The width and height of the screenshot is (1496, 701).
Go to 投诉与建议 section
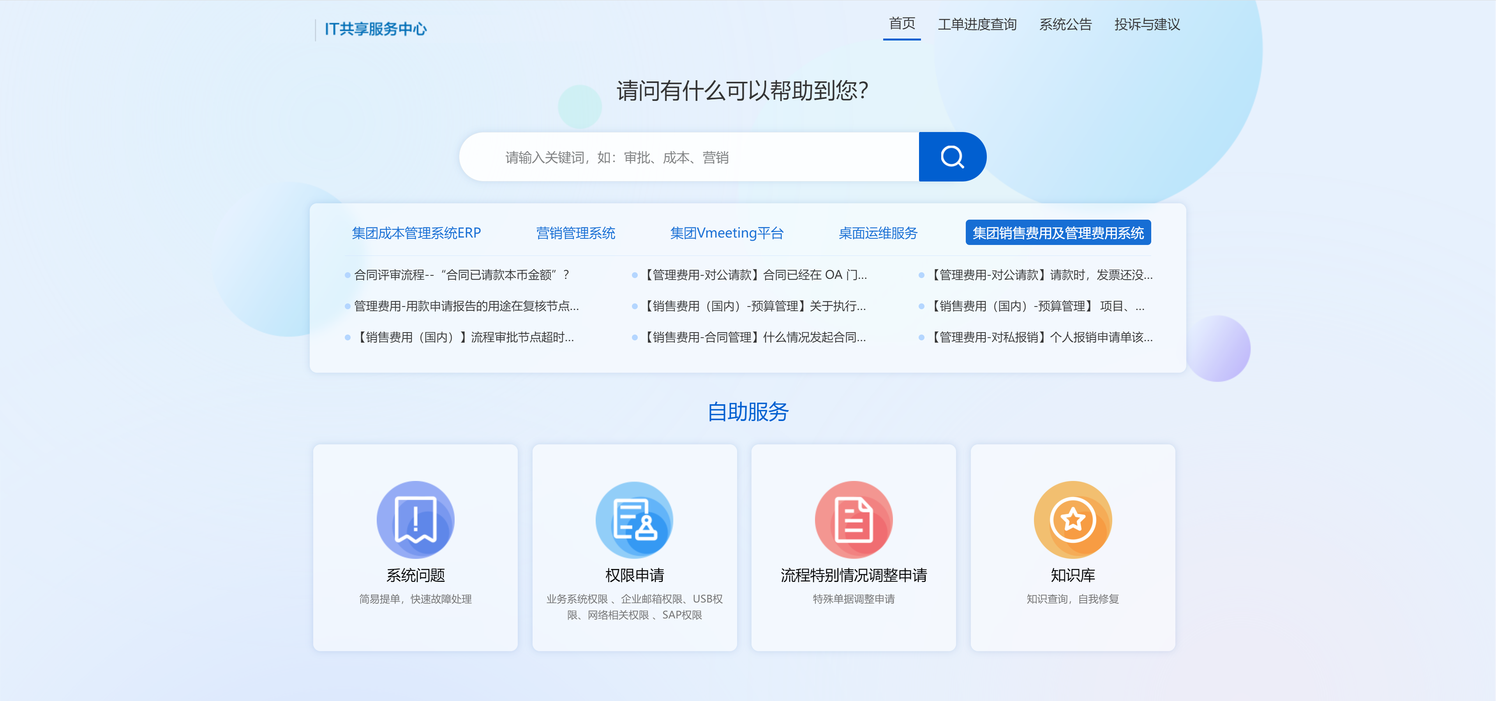click(1147, 25)
